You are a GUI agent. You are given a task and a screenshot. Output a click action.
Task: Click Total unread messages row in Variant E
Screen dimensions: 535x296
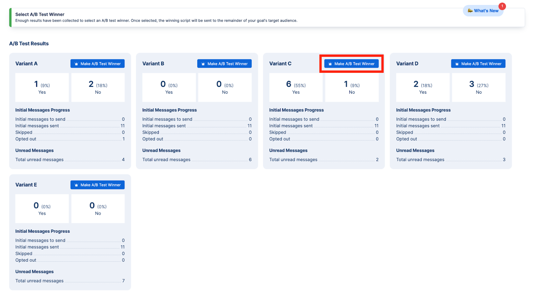(70, 281)
